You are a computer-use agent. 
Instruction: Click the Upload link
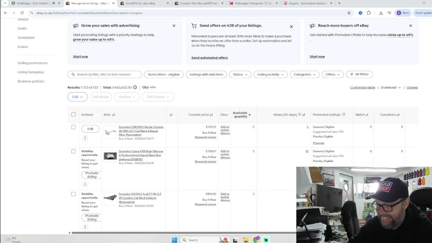(412, 87)
